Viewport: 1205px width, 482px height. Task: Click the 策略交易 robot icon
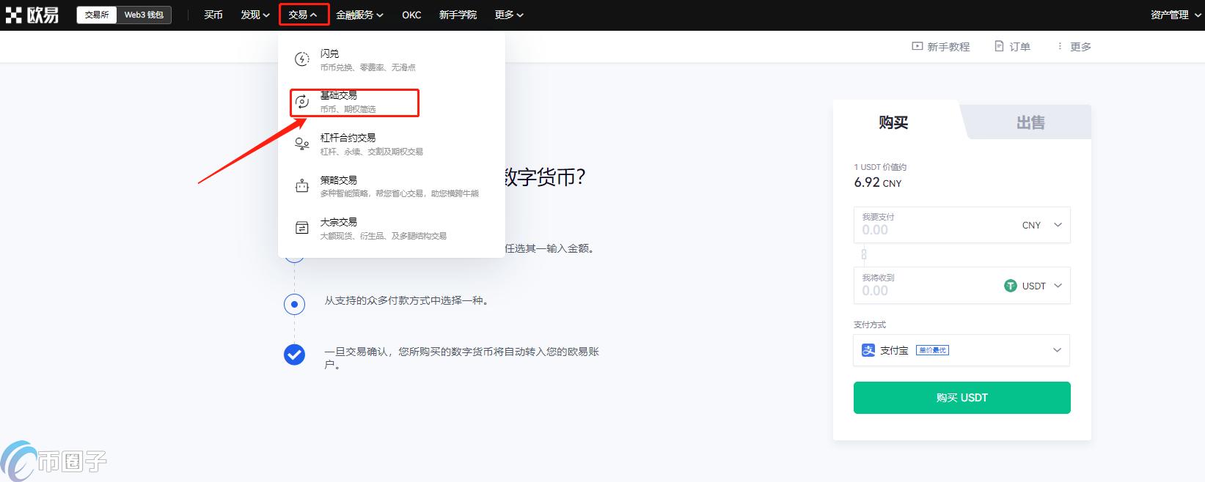point(301,186)
